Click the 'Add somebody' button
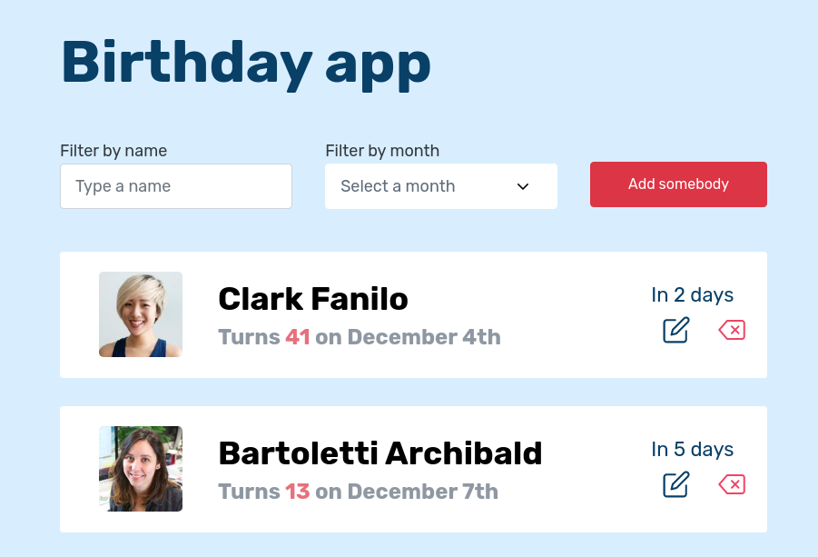The height and width of the screenshot is (557, 818). [678, 184]
